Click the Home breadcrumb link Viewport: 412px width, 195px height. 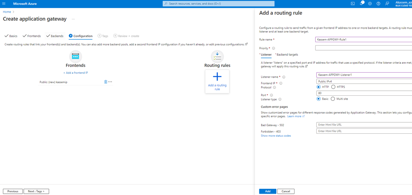pyautogui.click(x=7, y=12)
